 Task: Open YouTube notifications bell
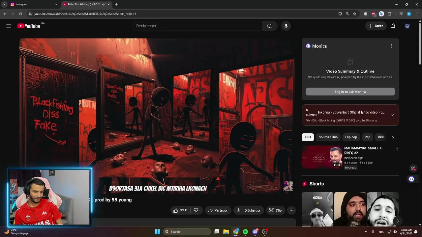pos(393,26)
